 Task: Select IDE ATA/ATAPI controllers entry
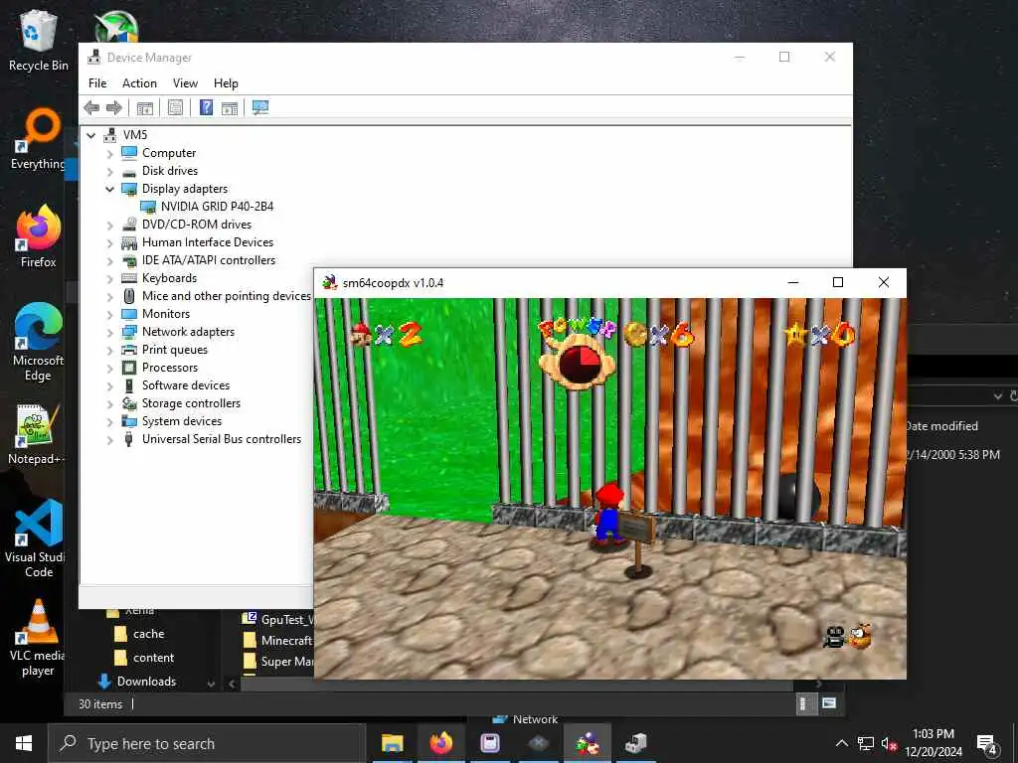[x=209, y=260]
